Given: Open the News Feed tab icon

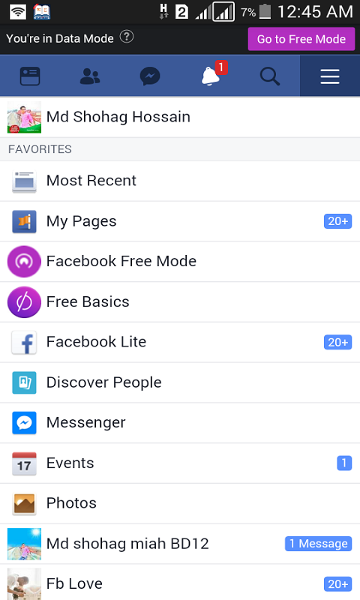Looking at the screenshot, I should 30,76.
